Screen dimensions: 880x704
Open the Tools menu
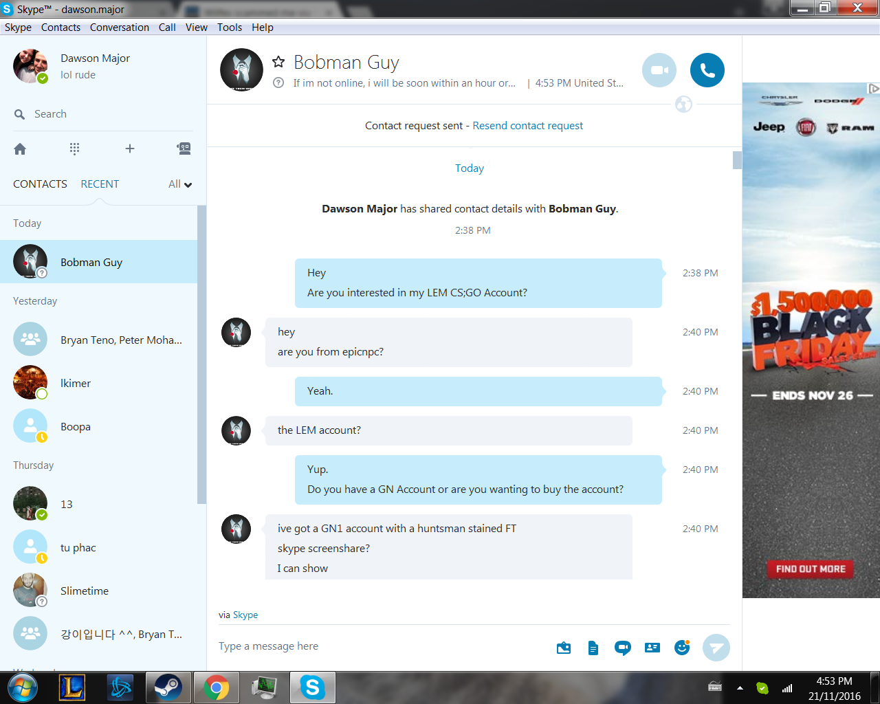(x=230, y=27)
